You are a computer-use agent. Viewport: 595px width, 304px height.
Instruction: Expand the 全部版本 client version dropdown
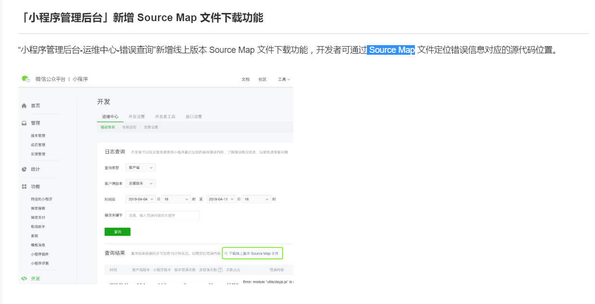tap(140, 183)
